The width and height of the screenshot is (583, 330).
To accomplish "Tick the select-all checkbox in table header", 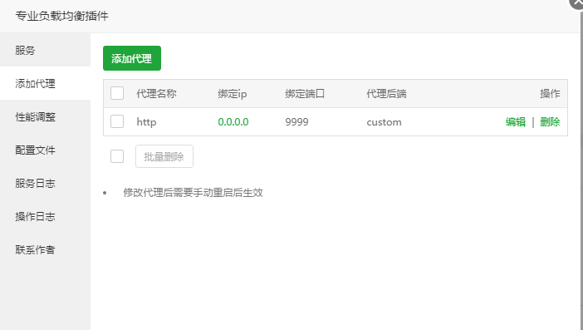I will point(117,93).
